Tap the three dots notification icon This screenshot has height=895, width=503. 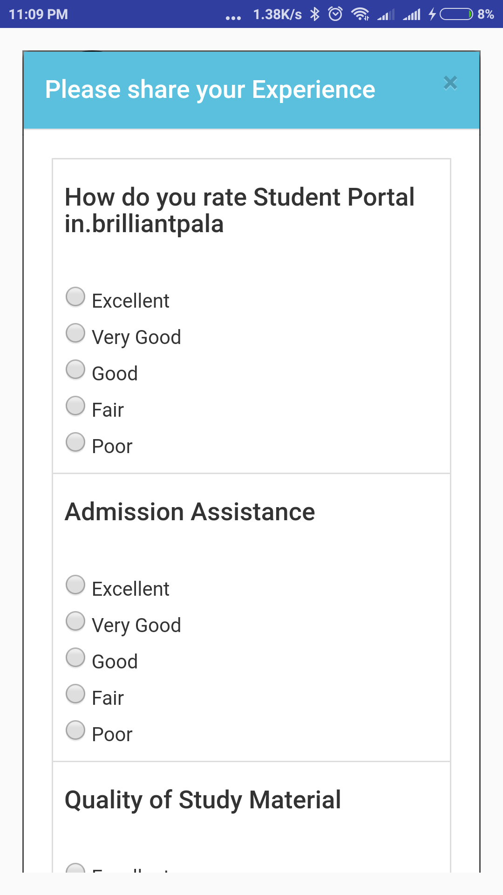click(x=233, y=18)
